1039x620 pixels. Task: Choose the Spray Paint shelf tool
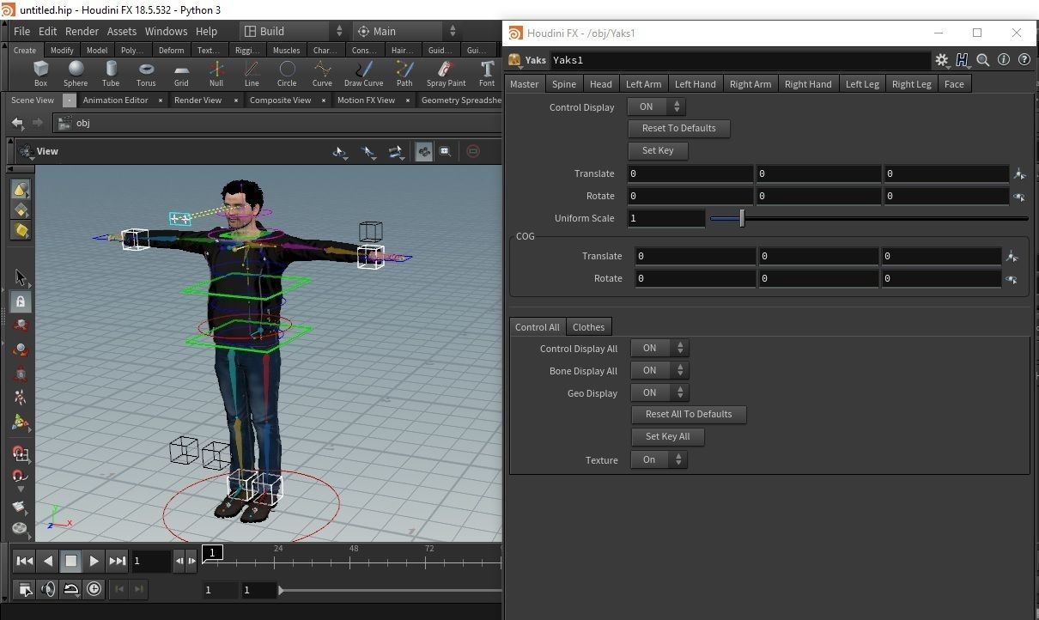446,73
